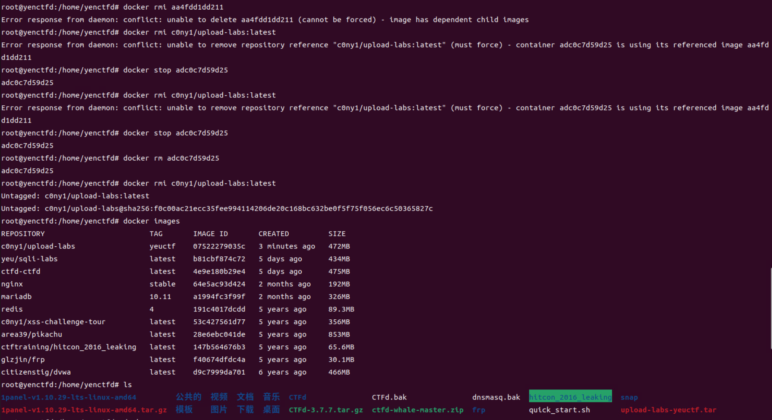
Task: Select image ID 07522279035c
Action: pos(219,246)
